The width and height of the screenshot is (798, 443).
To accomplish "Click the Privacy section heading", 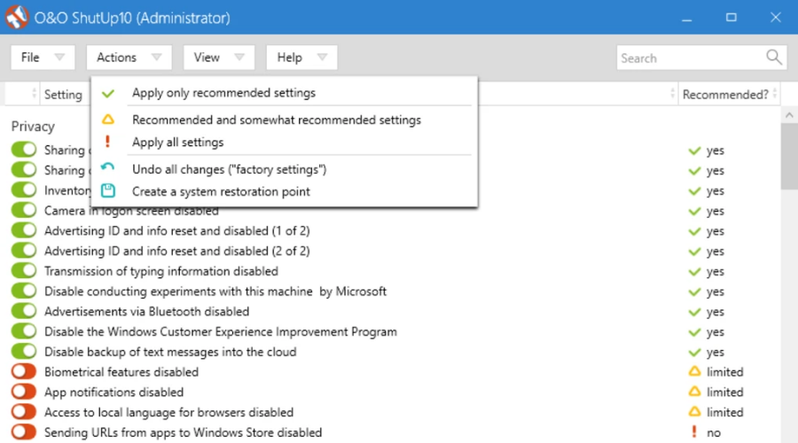I will (33, 126).
